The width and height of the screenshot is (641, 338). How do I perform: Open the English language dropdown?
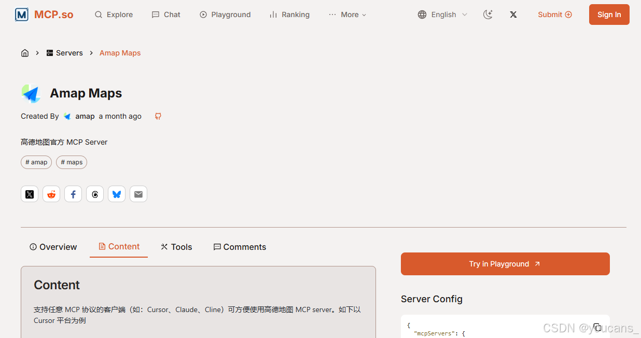tap(442, 15)
